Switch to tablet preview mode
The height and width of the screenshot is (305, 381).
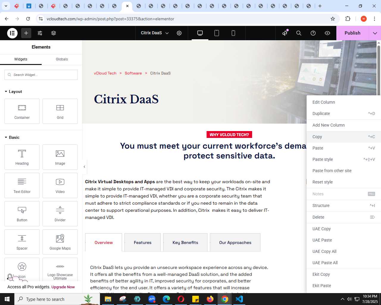coord(217,33)
